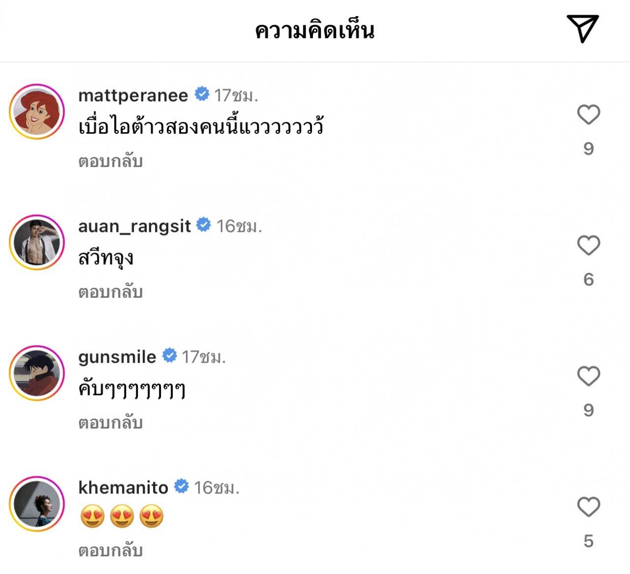
Task: View the 9 likes count on mattperanee's comment
Action: (588, 149)
